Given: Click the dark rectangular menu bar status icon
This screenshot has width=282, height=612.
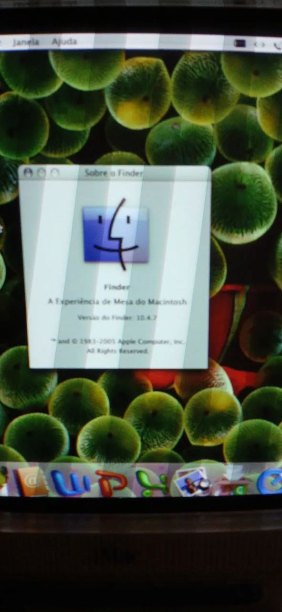Looking at the screenshot, I should click(x=240, y=44).
